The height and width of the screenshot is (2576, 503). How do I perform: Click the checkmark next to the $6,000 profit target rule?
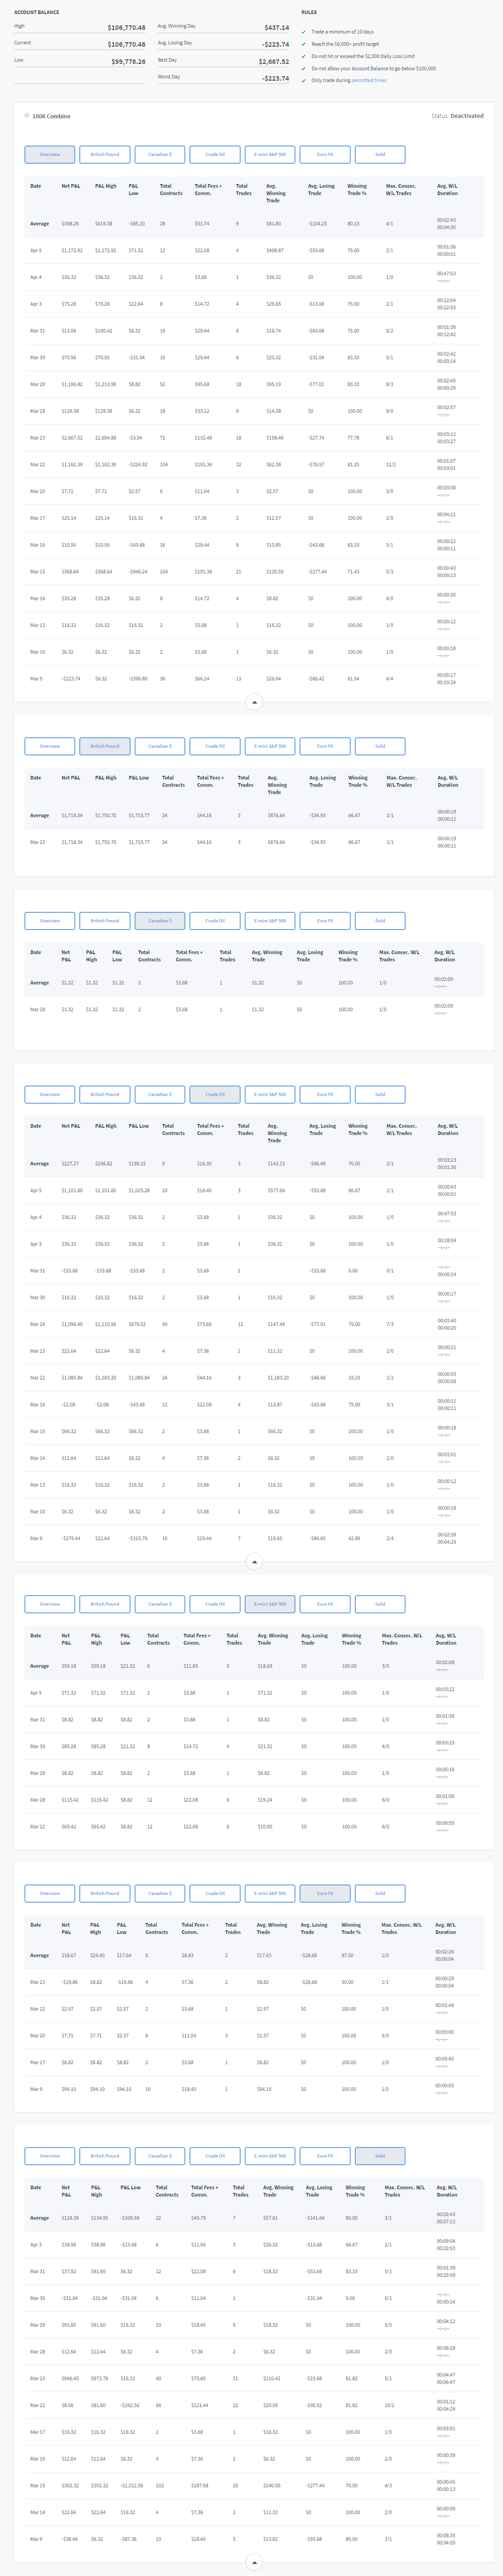click(x=304, y=44)
